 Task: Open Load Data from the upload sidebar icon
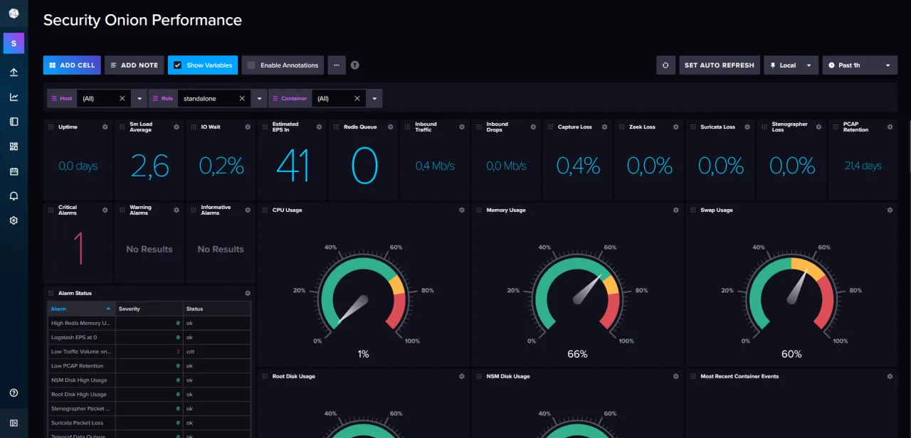click(14, 73)
